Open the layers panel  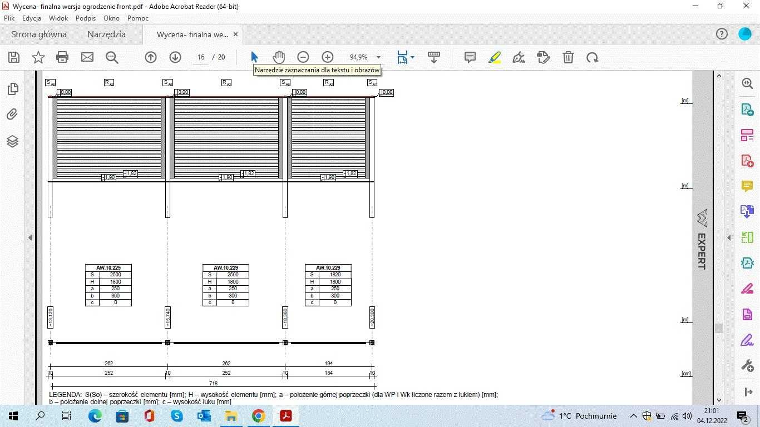point(13,141)
